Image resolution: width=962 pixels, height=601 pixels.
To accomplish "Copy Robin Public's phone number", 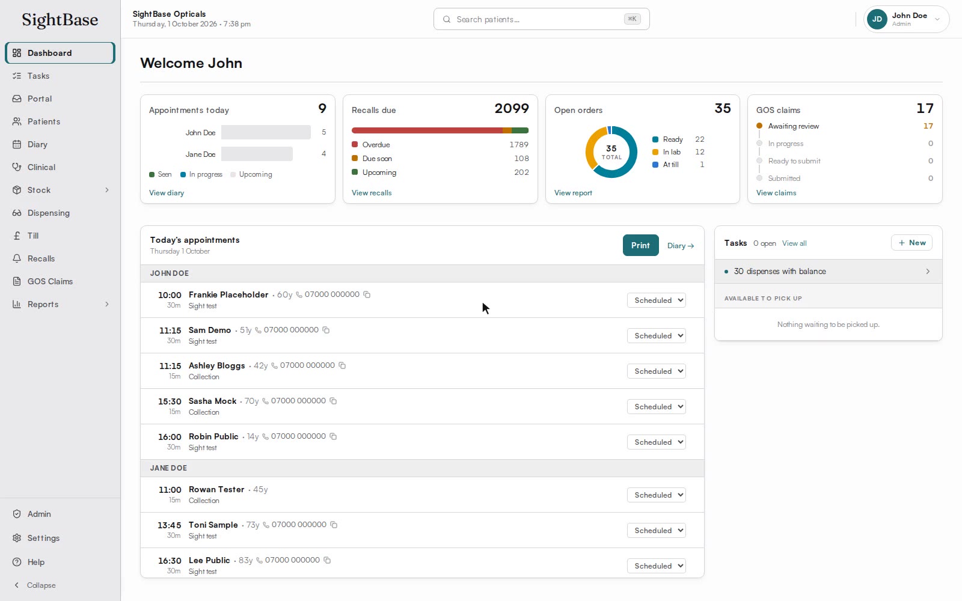I will tap(333, 436).
